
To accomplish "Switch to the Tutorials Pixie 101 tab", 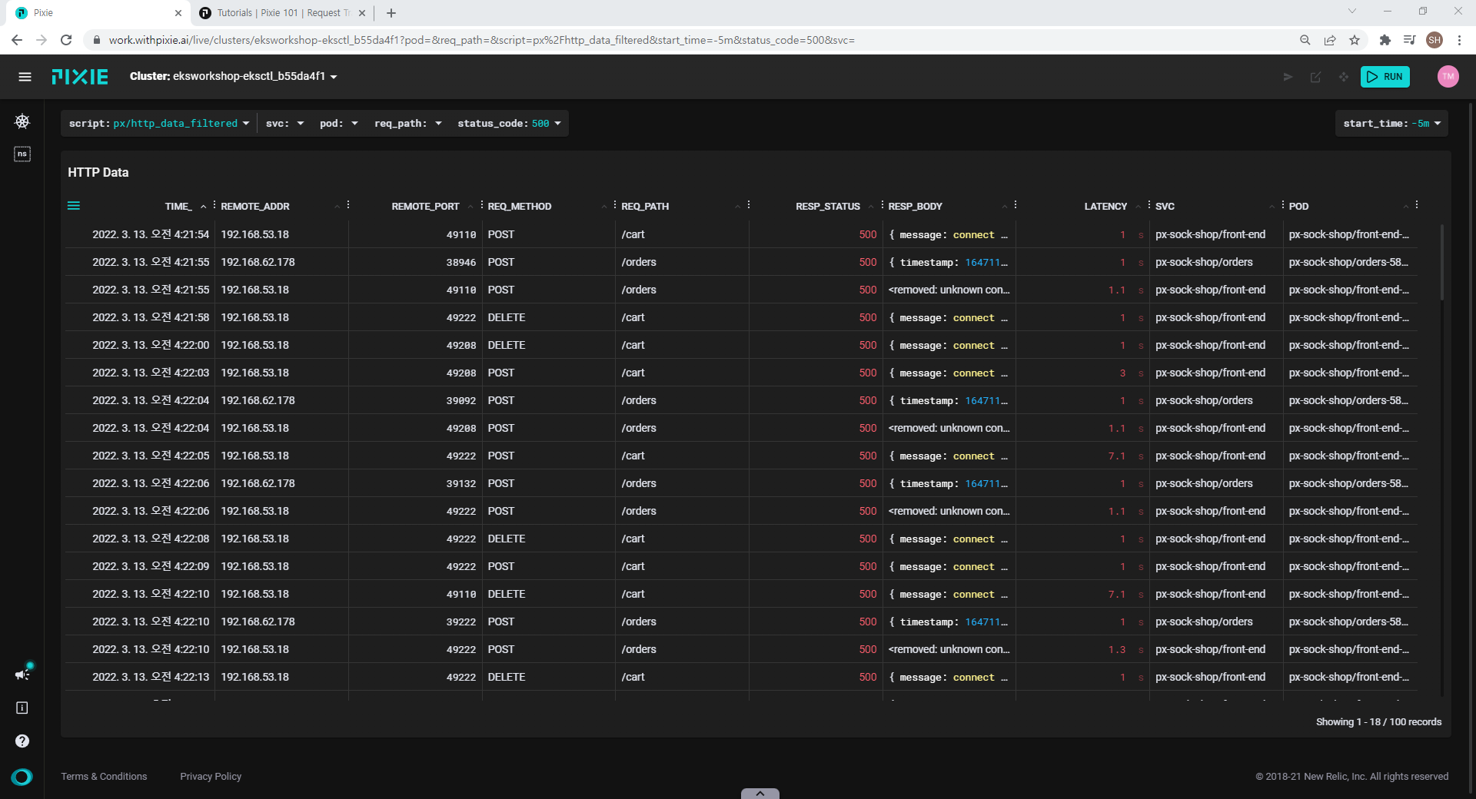I will coord(283,13).
